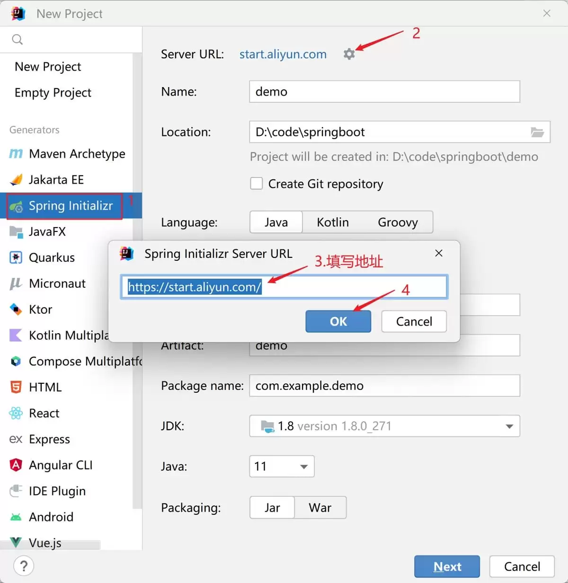Screen dimensions: 568x583
Task: Click Cancel in Server URL dialog
Action: tap(414, 321)
